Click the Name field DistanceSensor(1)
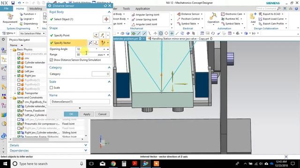 [x=80, y=102]
